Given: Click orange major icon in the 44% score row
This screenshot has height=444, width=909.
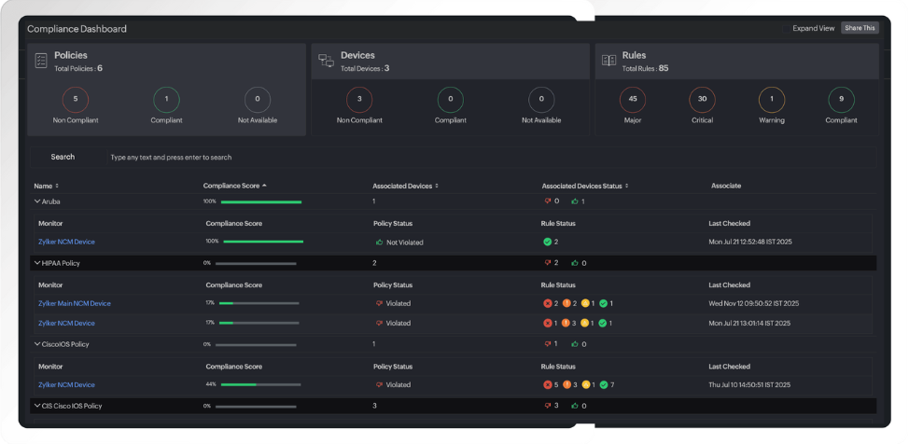Looking at the screenshot, I should click(566, 384).
